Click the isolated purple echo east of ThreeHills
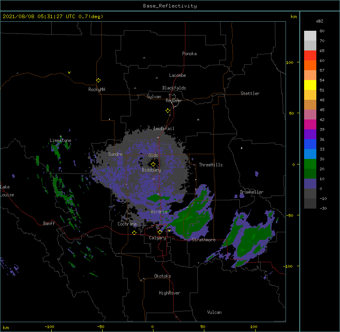Screen dimensions: 340x332 tap(257, 173)
